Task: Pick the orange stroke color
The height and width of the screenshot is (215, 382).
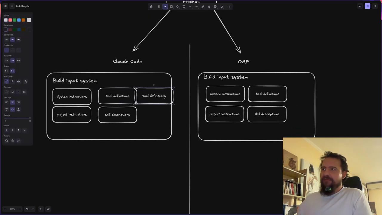Action: click(x=23, y=20)
